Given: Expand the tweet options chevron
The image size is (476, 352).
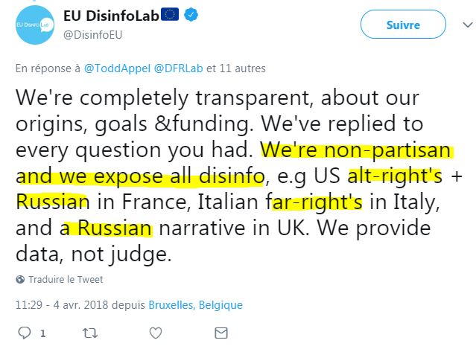Looking at the screenshot, I should pos(468,25).
